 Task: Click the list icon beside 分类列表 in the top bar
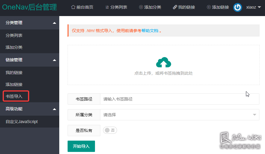(x=107, y=7)
